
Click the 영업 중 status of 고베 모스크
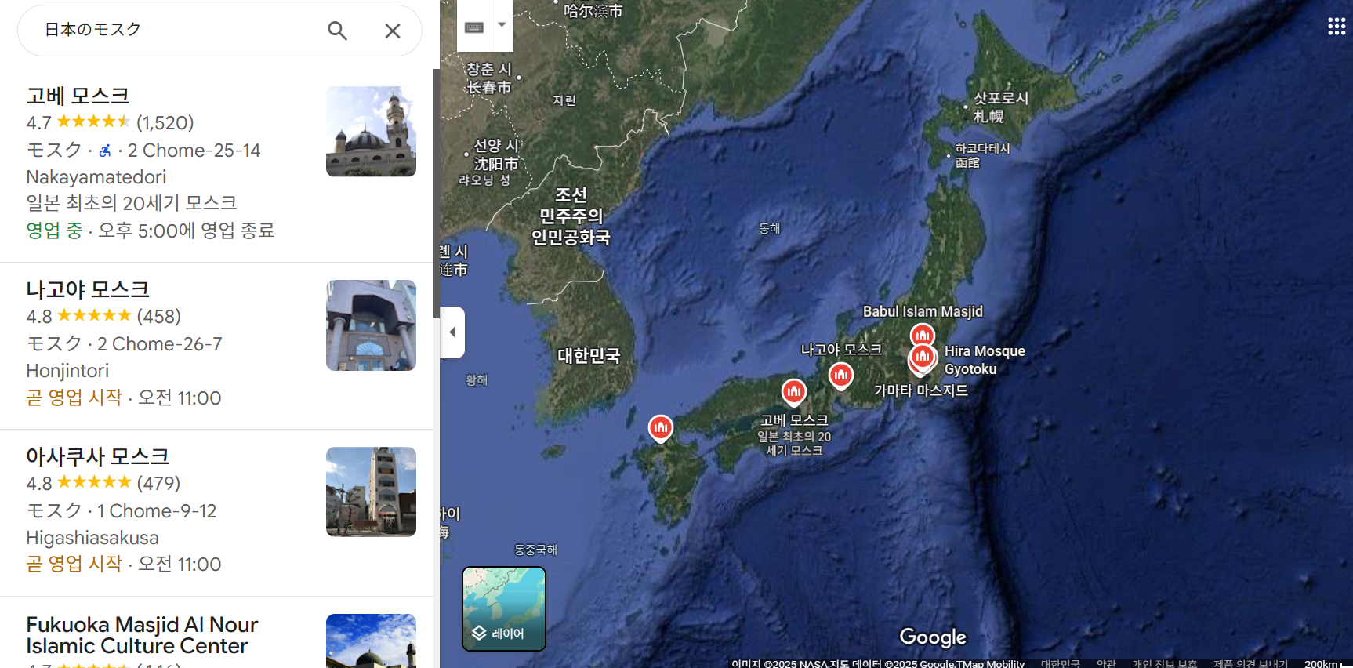[x=54, y=231]
